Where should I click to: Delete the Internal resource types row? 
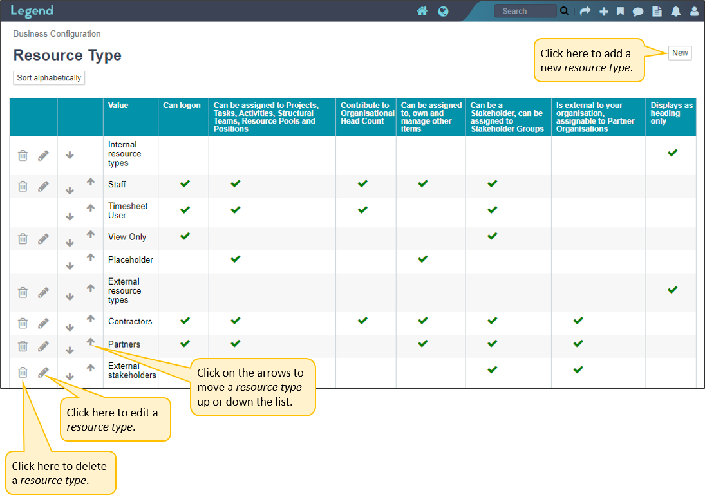[23, 156]
